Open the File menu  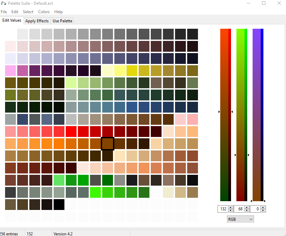pos(4,12)
